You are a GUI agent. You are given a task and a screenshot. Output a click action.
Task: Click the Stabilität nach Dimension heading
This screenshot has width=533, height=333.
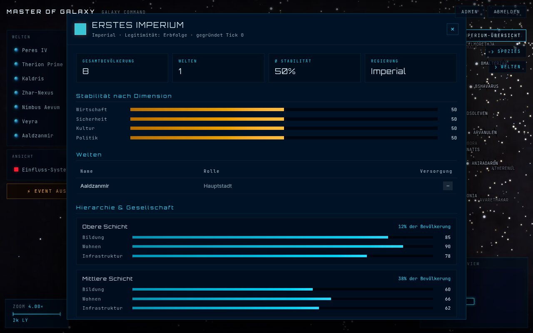pos(124,96)
